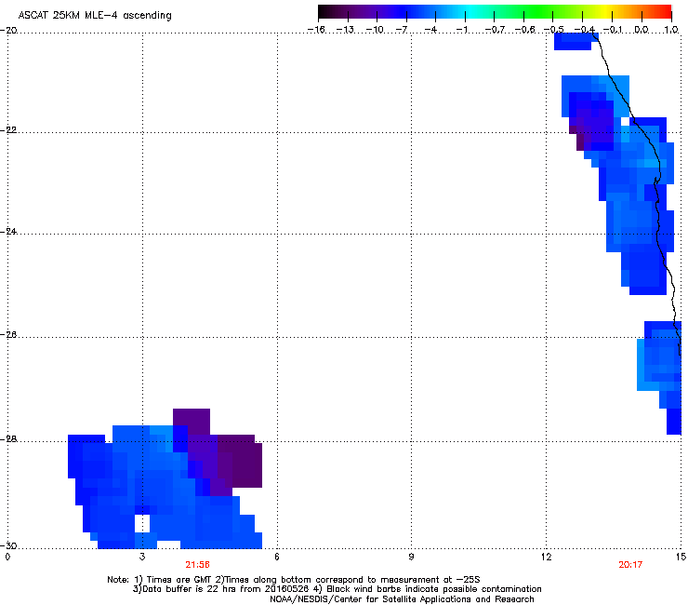Click the color bar label "-0.5"
Viewport: 688px width, 605px height.
pyautogui.click(x=553, y=30)
